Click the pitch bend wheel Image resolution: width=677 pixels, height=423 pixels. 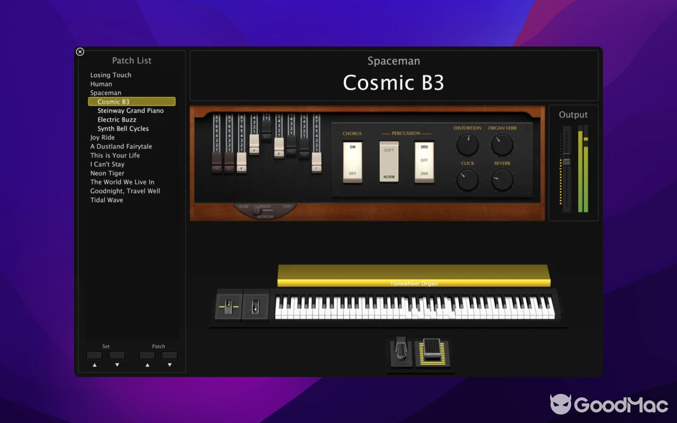(228, 306)
